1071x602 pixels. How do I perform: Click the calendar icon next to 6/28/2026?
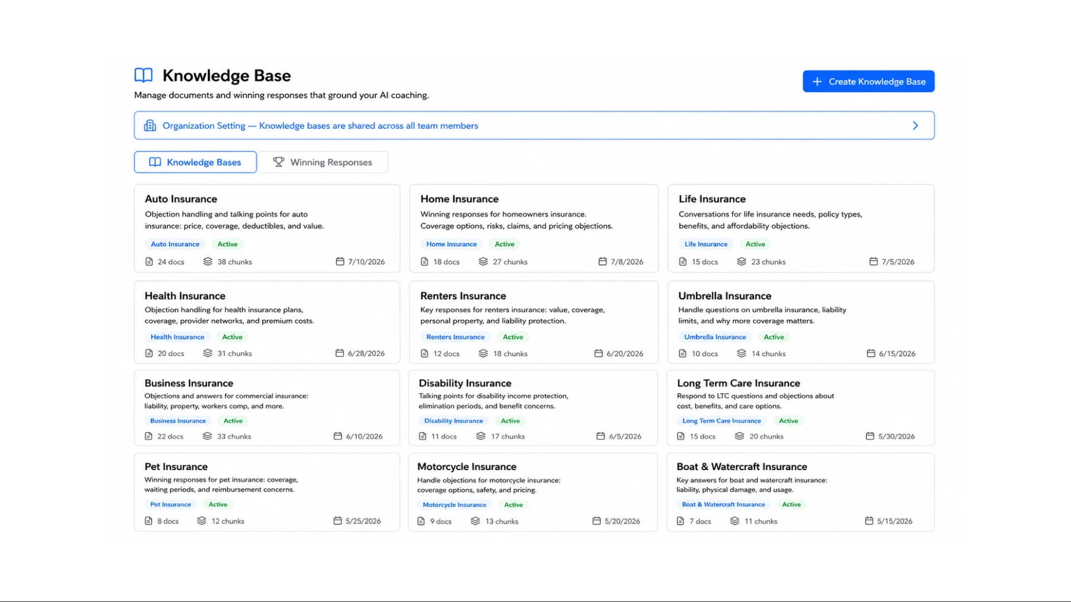[339, 353]
